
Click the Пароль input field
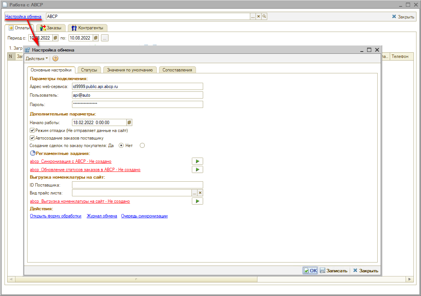pyautogui.click(x=138, y=104)
